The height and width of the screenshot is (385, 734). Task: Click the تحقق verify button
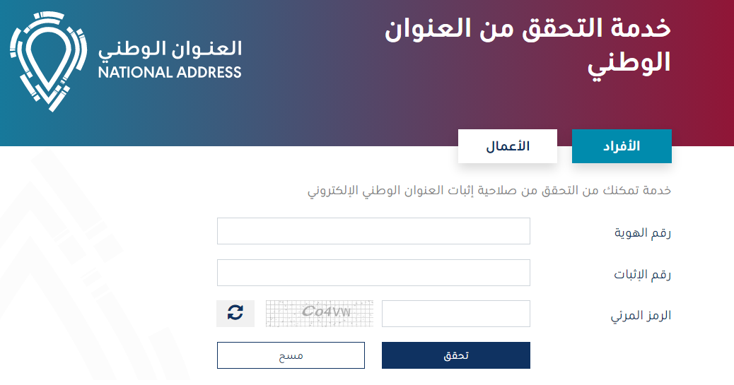[456, 355]
